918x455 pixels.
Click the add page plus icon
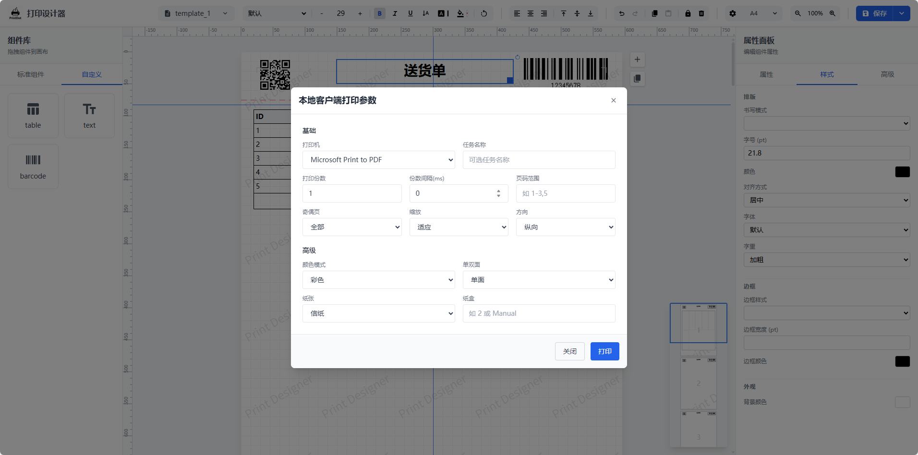(637, 60)
